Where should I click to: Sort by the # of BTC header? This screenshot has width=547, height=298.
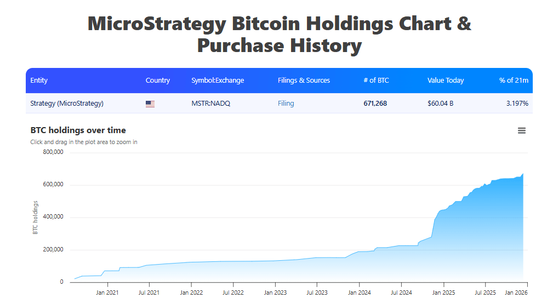click(x=376, y=81)
